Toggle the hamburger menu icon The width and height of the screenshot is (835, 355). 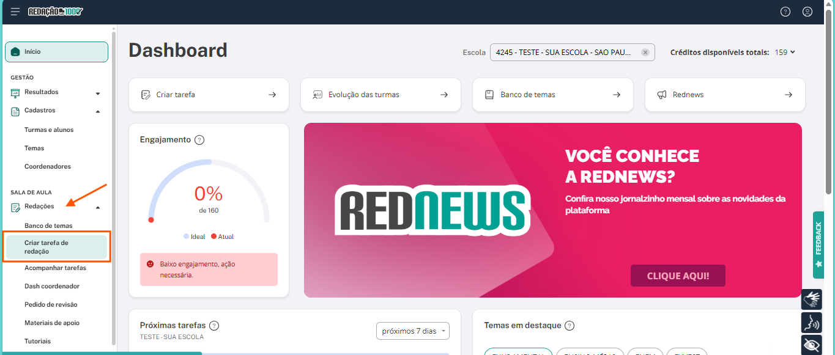click(x=15, y=12)
